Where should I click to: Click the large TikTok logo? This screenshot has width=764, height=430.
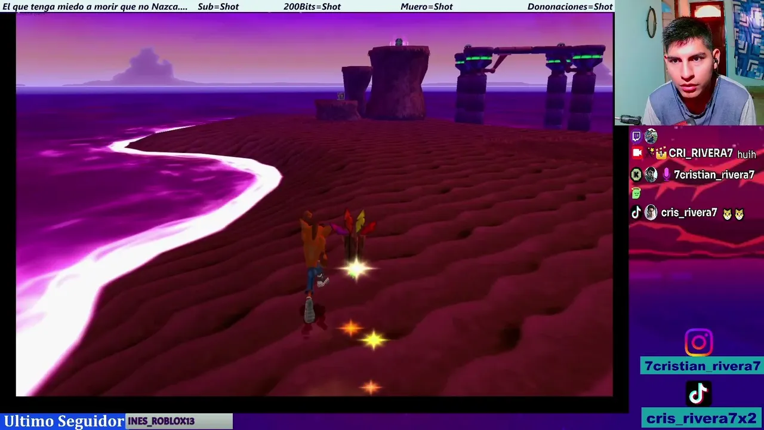point(698,394)
